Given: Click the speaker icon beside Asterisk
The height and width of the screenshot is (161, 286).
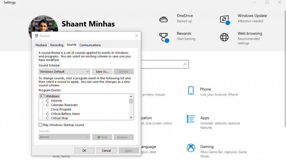Looking at the screenshot, I should [47, 100].
